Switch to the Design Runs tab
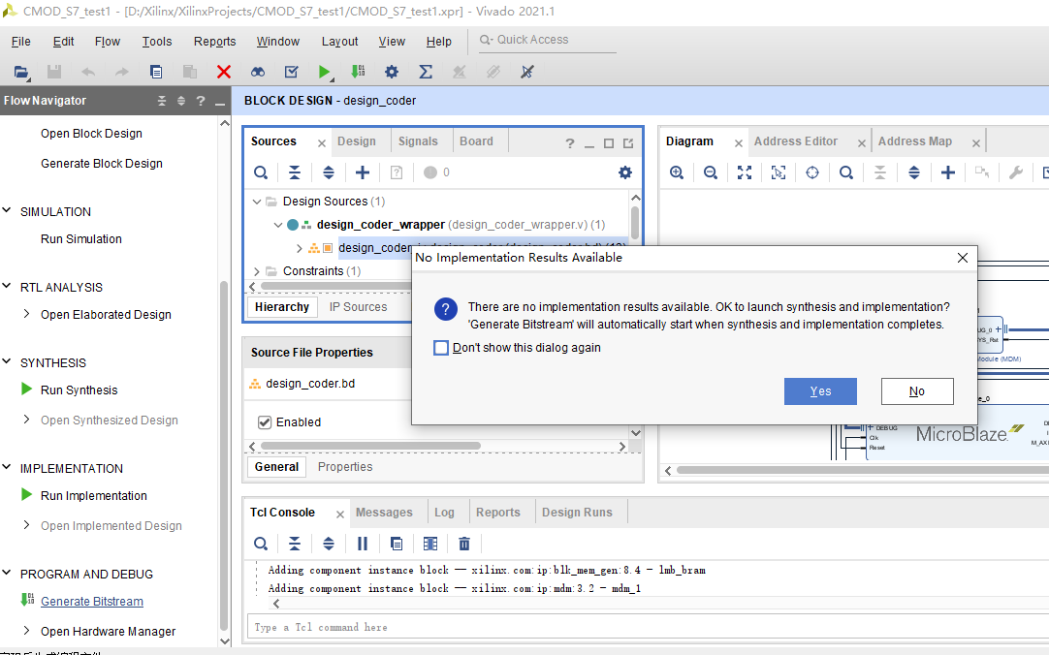Screen dimensions: 1049x655 [x=577, y=513]
